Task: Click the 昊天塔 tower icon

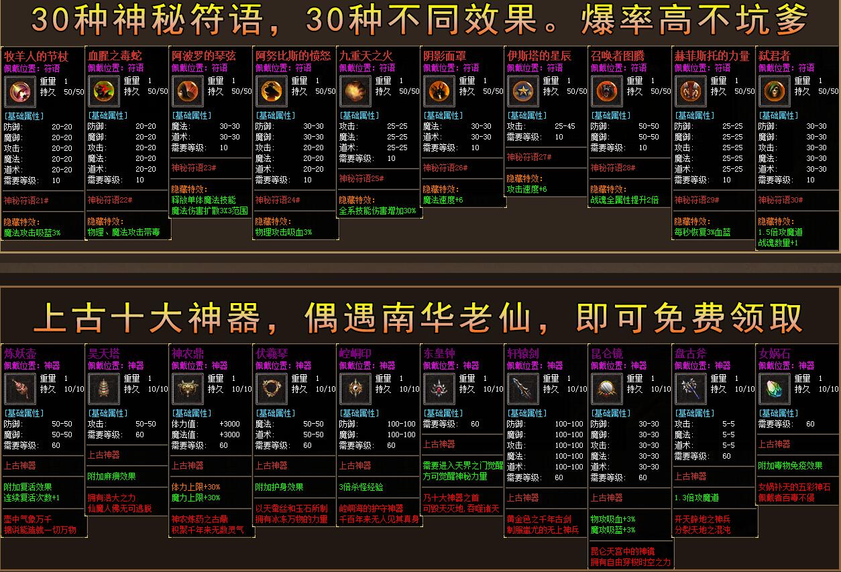Action: coord(103,389)
